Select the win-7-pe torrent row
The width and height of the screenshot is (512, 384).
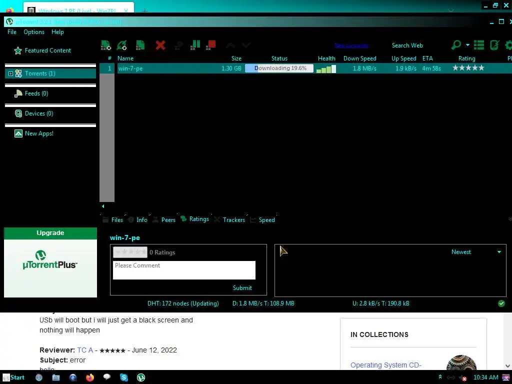pyautogui.click(x=305, y=68)
